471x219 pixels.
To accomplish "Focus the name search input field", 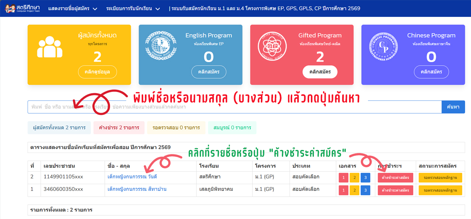I will (234, 107).
